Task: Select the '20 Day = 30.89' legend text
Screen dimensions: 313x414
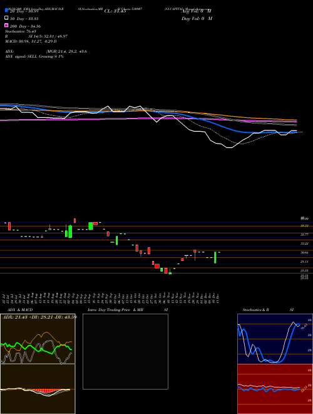Action: pos(24,12)
